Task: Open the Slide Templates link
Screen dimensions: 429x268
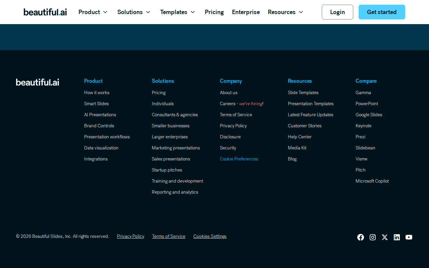Action: click(x=303, y=92)
